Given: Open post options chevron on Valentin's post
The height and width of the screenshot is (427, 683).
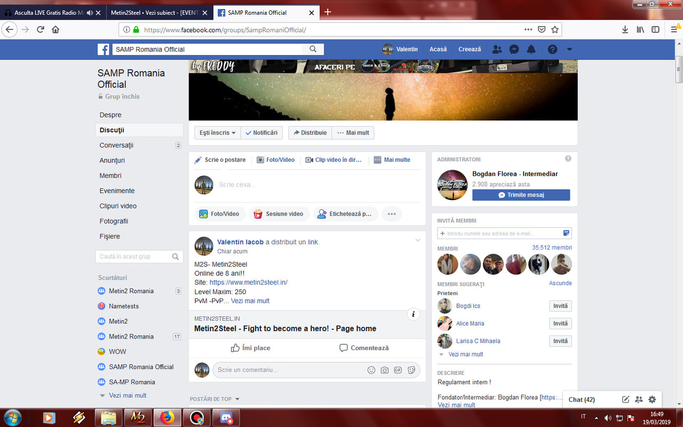Looking at the screenshot, I should click(x=418, y=241).
